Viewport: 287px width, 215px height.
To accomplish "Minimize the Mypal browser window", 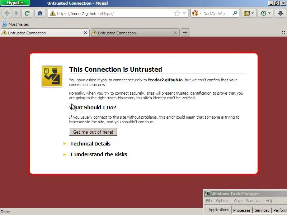I will point(271,3).
